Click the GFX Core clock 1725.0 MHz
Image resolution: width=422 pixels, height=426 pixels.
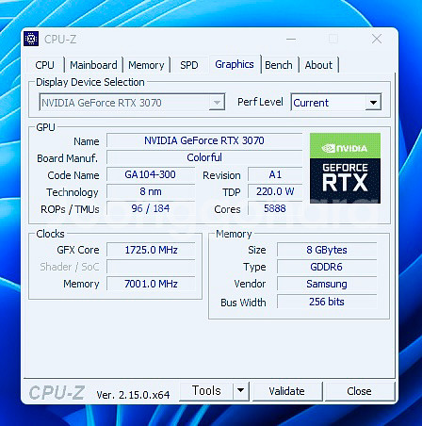[151, 250]
